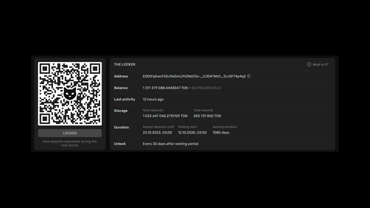Click the 'What is it?' link

[x=320, y=64]
